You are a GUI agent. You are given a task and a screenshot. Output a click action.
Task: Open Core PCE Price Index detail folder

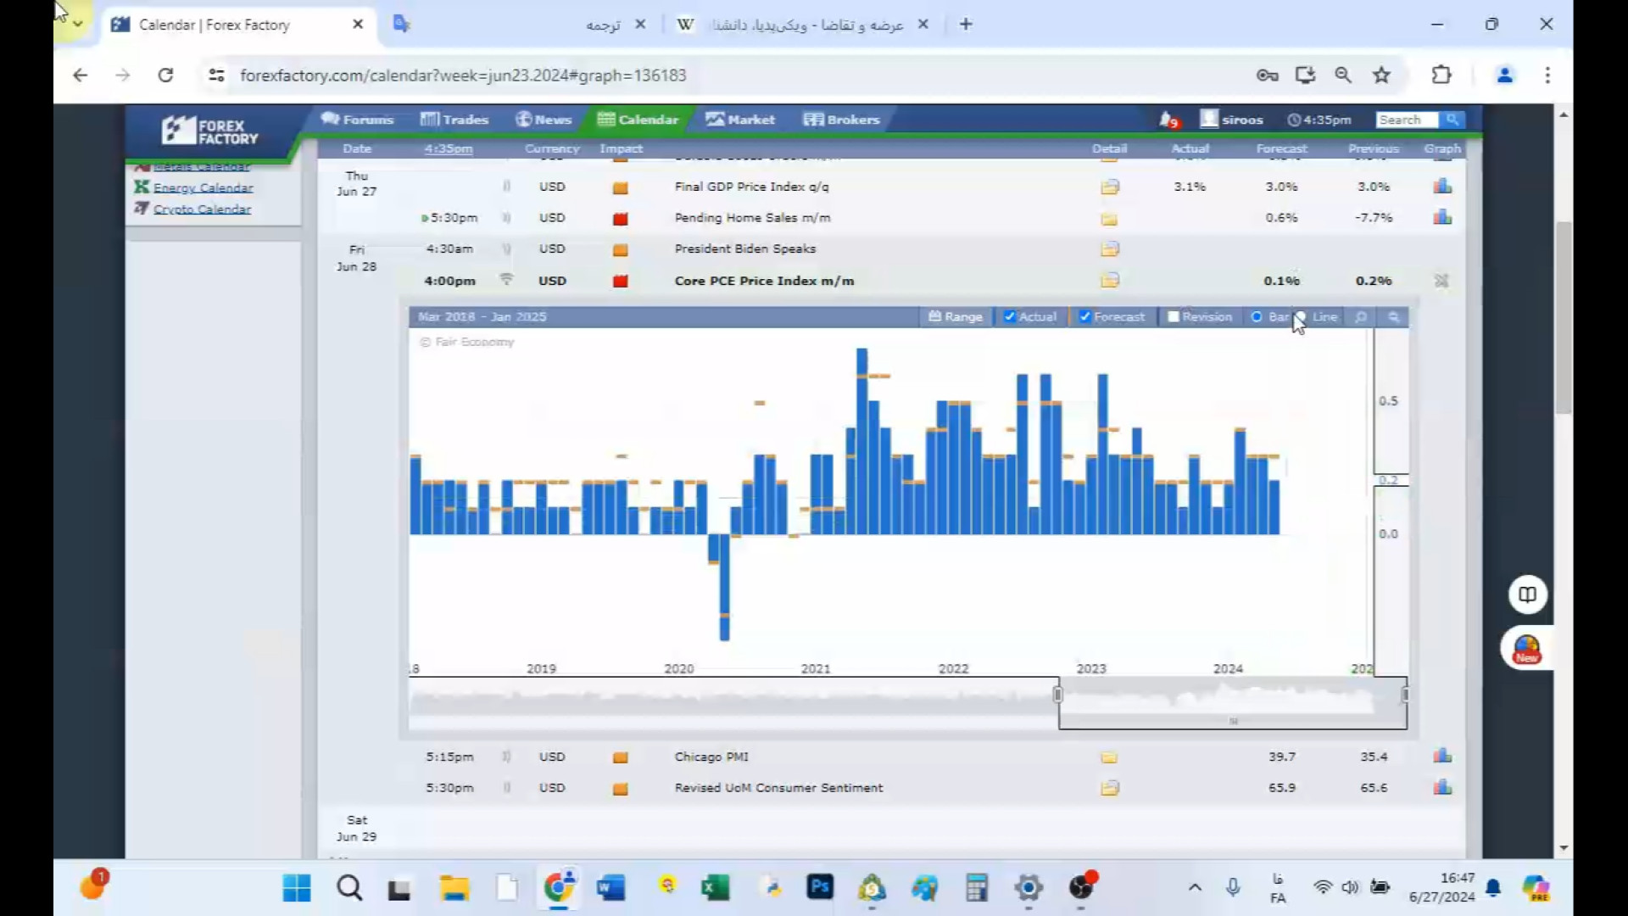tap(1110, 280)
